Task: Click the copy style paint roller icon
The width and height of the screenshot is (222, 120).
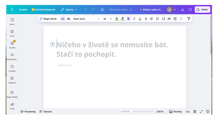Action: [x=188, y=19]
